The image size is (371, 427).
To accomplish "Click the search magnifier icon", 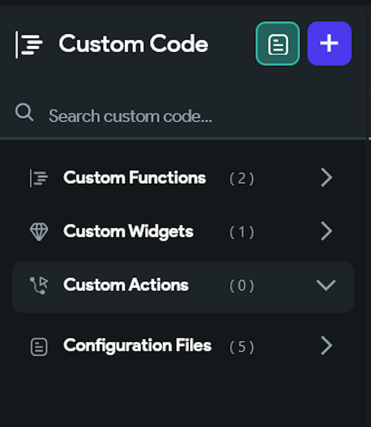I will [x=24, y=112].
